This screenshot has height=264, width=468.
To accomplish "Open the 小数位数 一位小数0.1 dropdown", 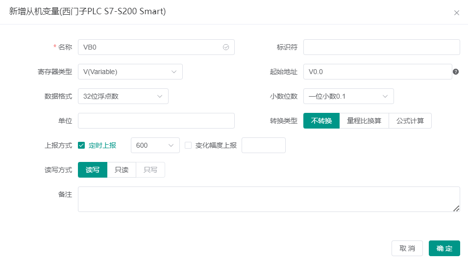I will tap(348, 96).
